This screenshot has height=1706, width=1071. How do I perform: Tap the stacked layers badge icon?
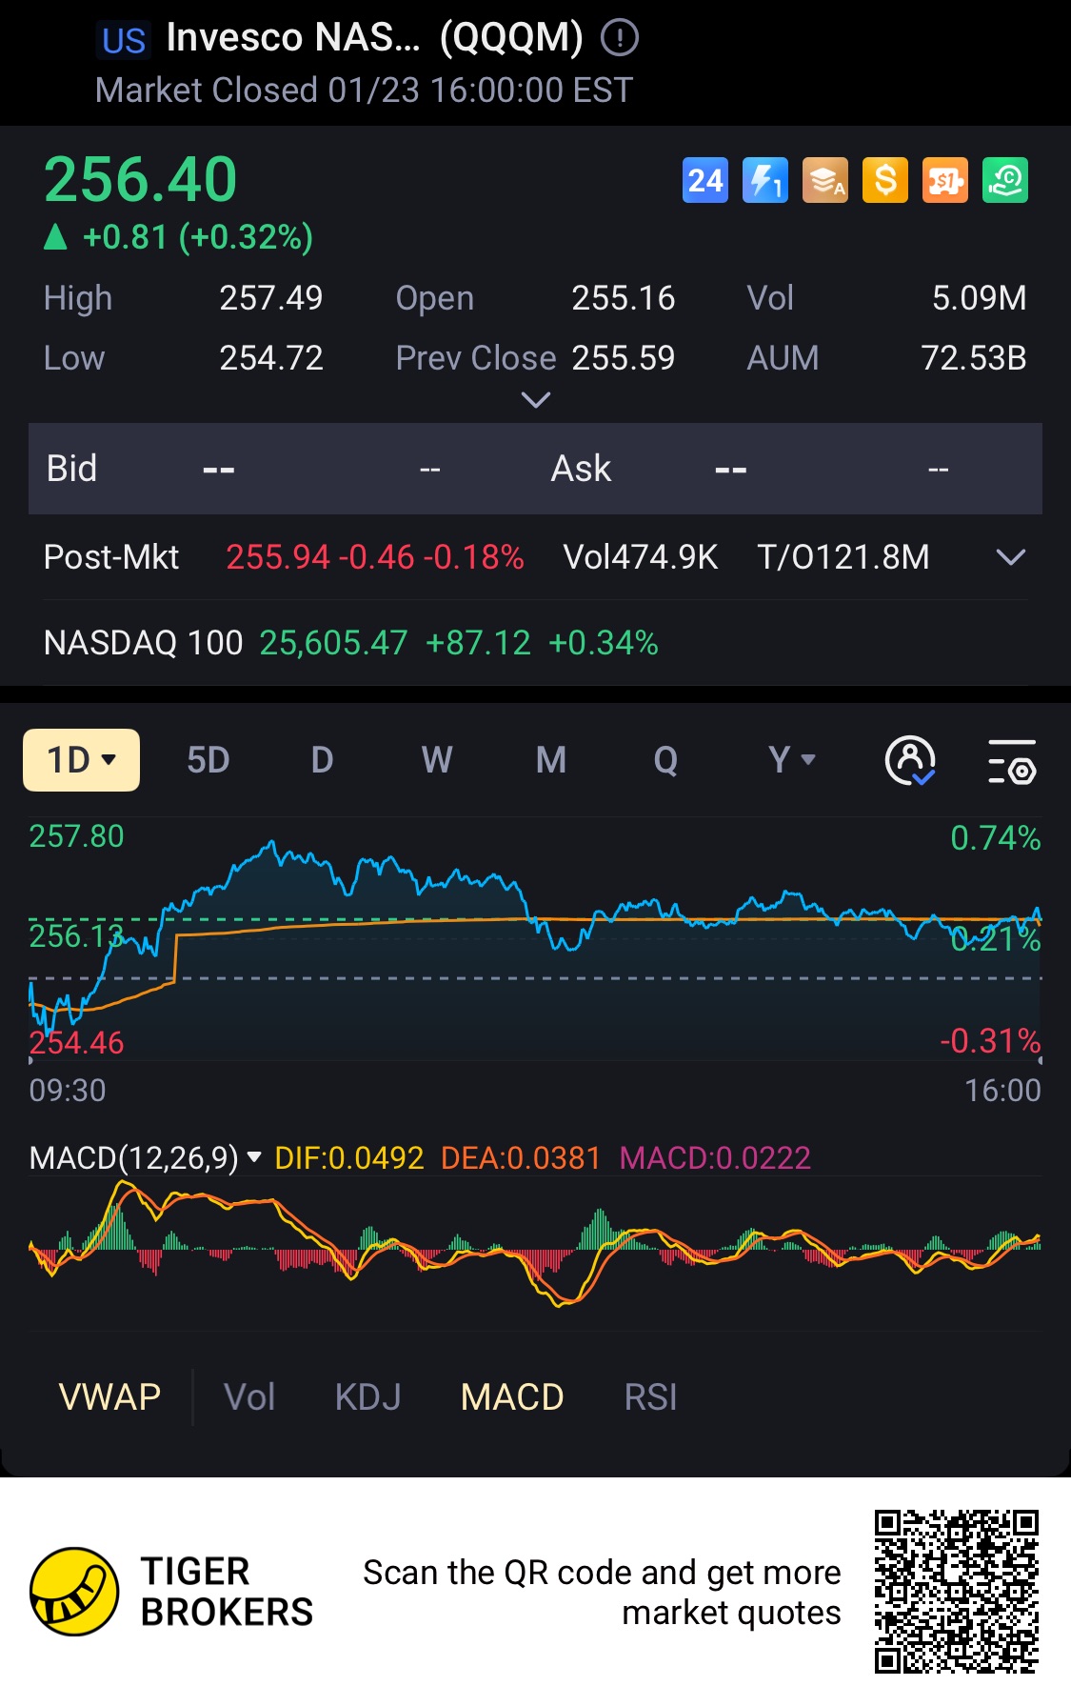coord(825,180)
